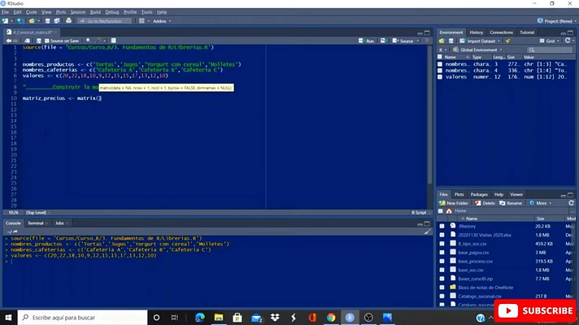Screen dimensions: 579x325
Task: Open the R language selector dropdown
Action: pos(442,50)
